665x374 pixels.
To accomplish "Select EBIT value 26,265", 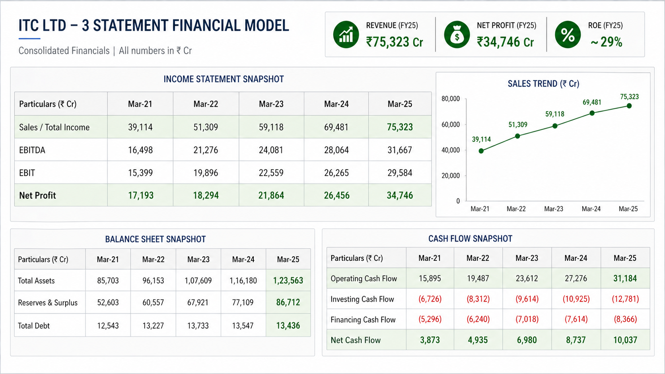I will [336, 173].
